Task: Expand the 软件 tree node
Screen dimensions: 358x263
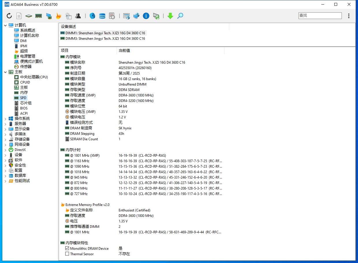Action: (5, 160)
